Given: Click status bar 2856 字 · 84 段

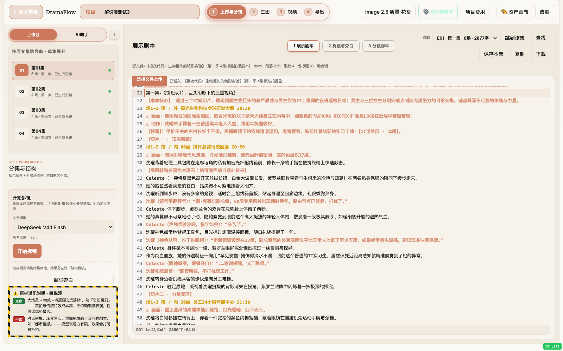Looking at the screenshot, I should coord(182,330).
